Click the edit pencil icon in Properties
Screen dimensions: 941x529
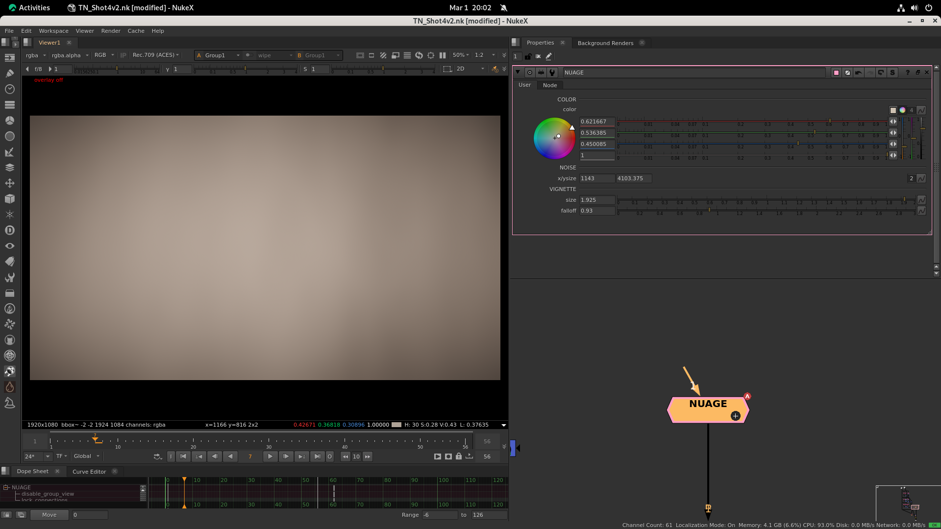pyautogui.click(x=548, y=56)
